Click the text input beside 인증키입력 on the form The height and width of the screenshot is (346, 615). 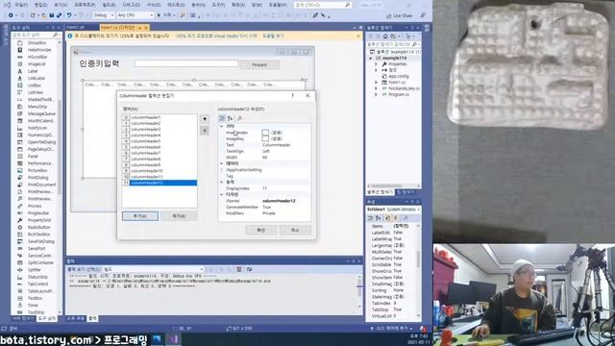click(x=185, y=63)
